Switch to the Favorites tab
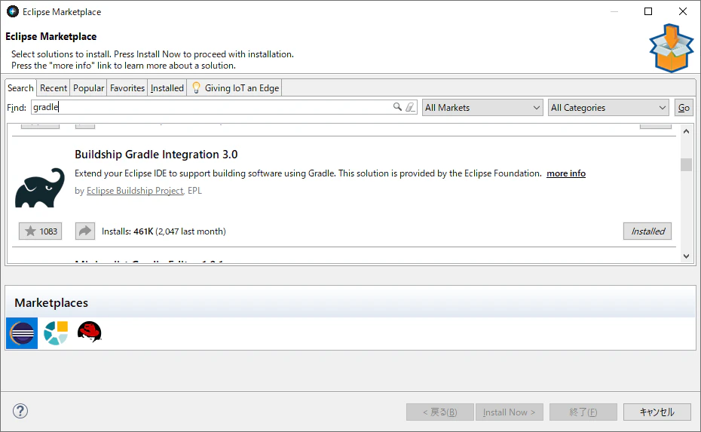 coord(127,88)
